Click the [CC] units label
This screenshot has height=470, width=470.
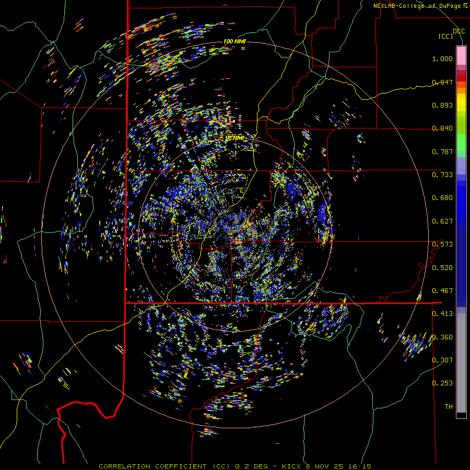(x=445, y=36)
